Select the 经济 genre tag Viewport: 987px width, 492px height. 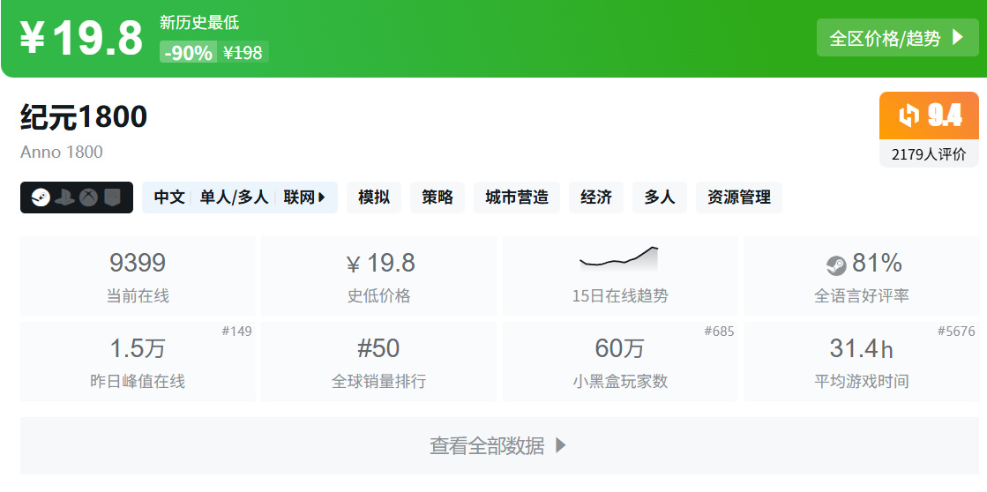tap(596, 198)
